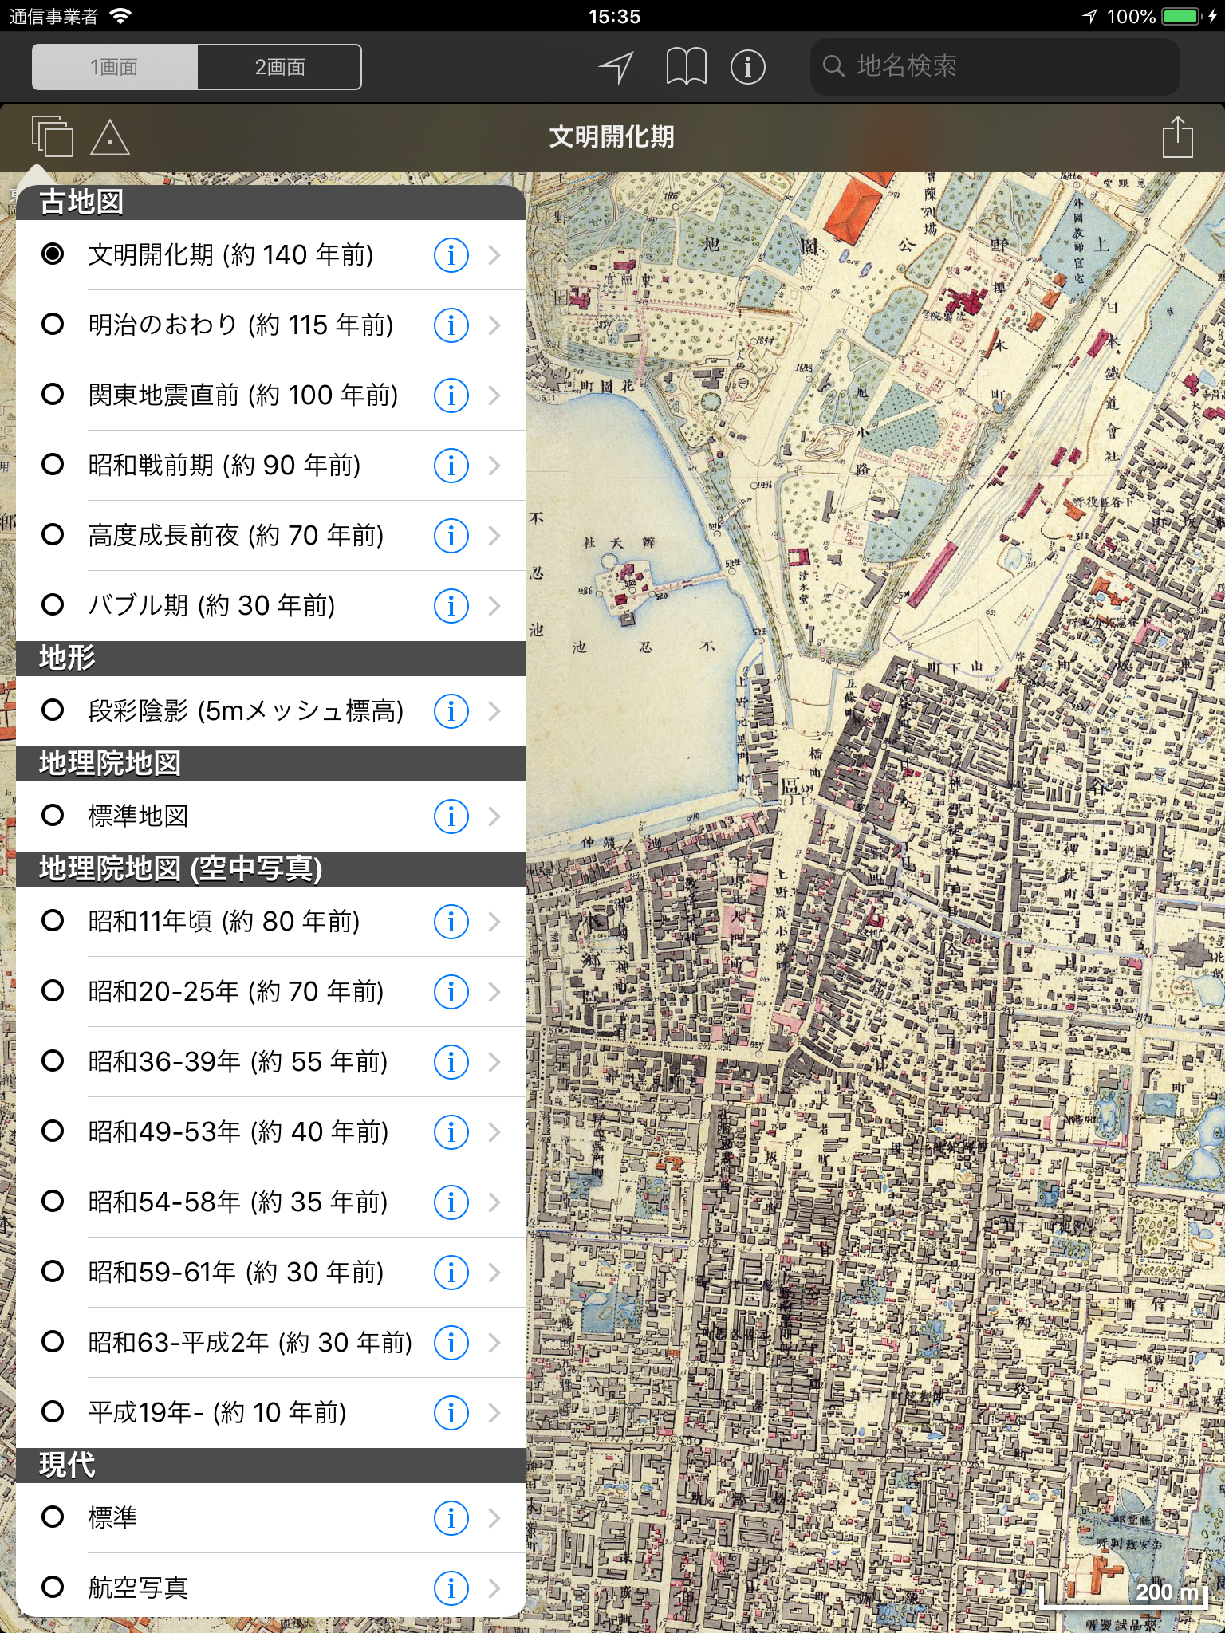1225x1633 pixels.
Task: Show info for 昭和49-53年 aerial photo
Action: [451, 1132]
